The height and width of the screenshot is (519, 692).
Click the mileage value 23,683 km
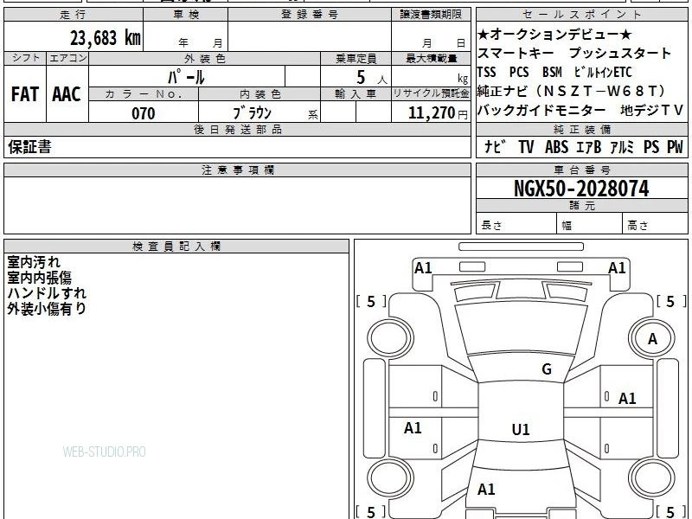click(x=105, y=38)
